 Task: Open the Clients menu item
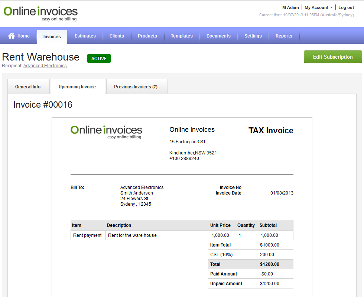117,36
